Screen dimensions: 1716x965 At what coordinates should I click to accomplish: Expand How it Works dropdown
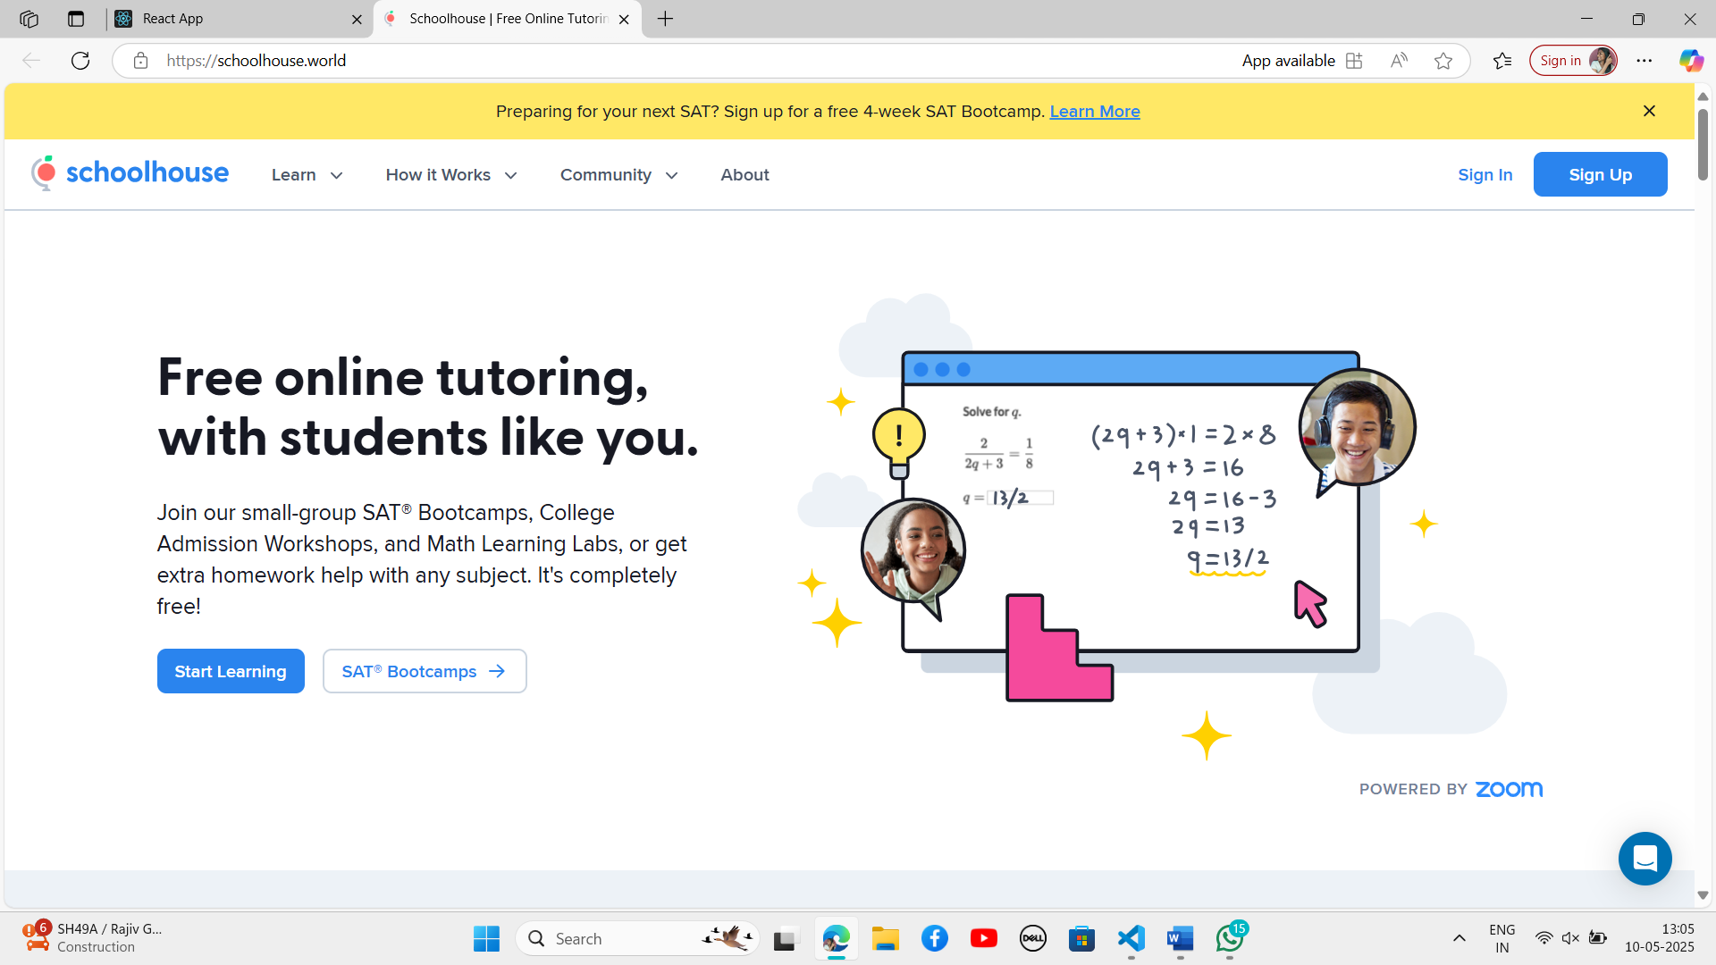[451, 175]
